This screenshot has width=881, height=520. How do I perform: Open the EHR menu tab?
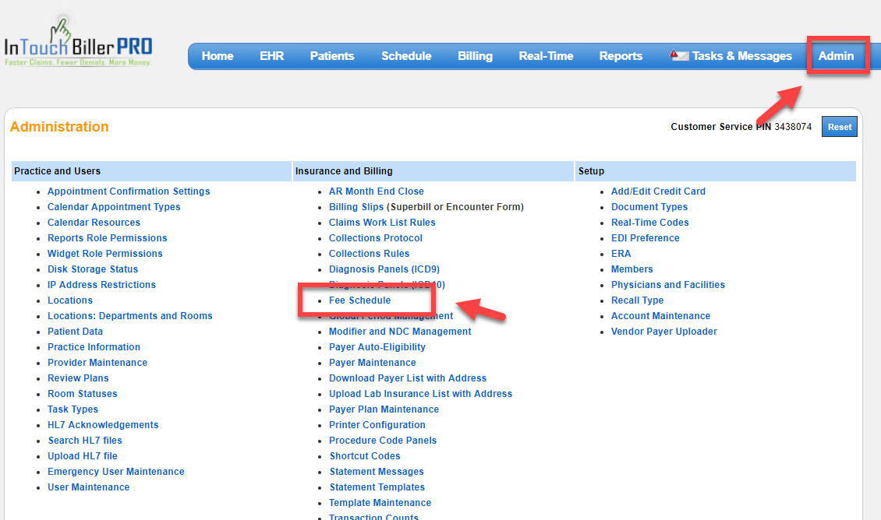click(271, 56)
